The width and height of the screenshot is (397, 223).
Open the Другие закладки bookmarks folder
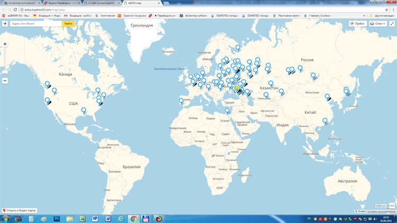(384, 16)
